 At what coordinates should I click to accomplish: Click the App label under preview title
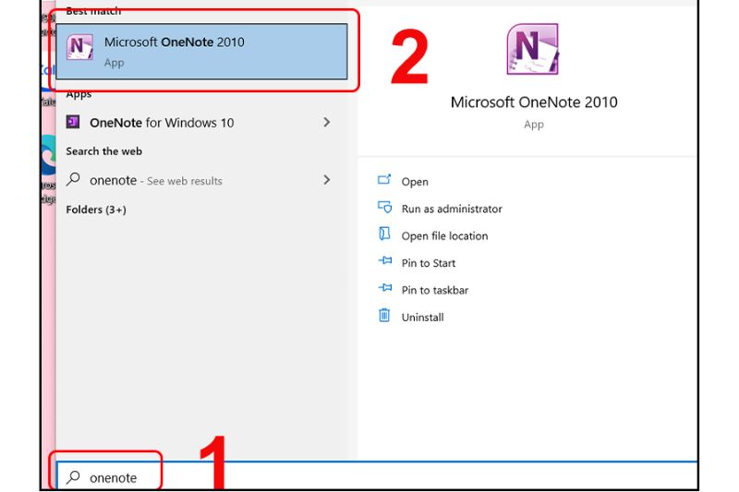(x=534, y=125)
